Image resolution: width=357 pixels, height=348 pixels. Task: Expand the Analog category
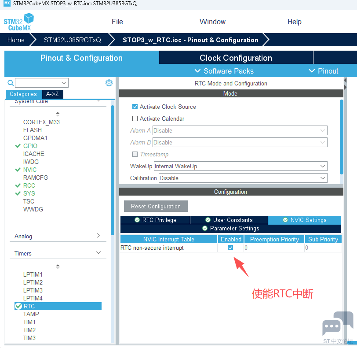coord(58,236)
